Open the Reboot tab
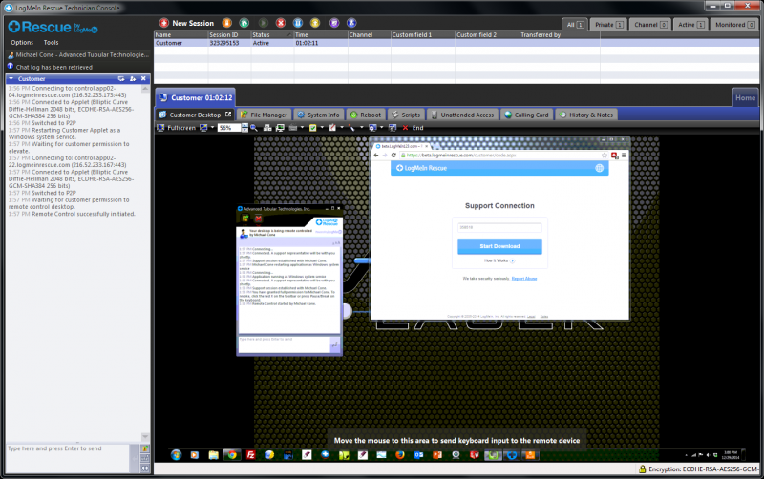This screenshot has height=479, width=764. click(366, 115)
